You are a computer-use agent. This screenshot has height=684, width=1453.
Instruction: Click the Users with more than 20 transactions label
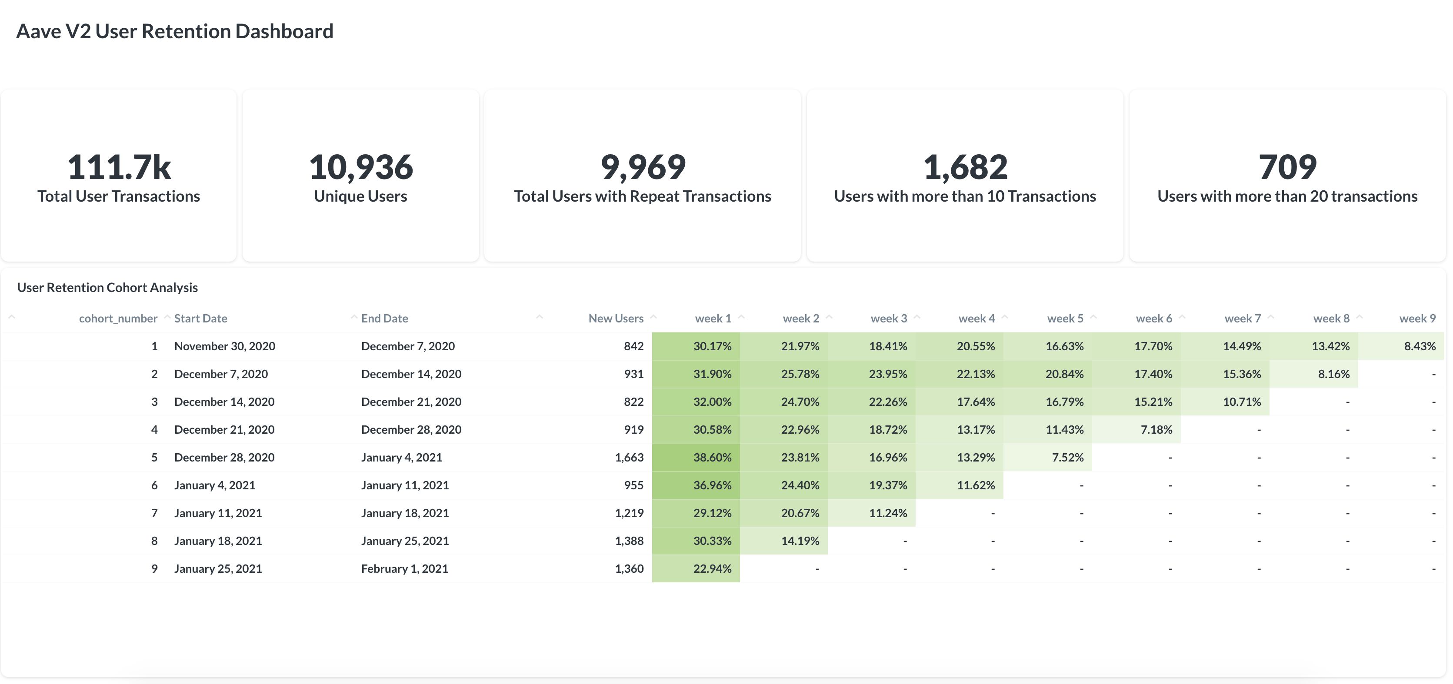(x=1288, y=196)
